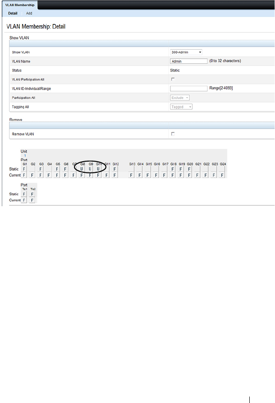Open the Tagging All Tagged dropdown

coord(181,107)
